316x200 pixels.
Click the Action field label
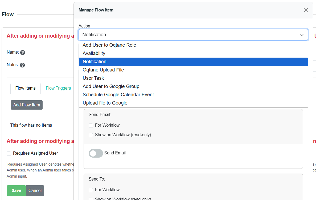tap(84, 26)
